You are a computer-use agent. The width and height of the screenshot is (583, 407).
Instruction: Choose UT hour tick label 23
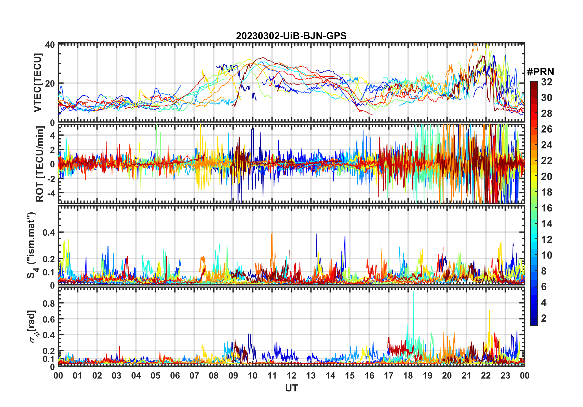coord(505,375)
